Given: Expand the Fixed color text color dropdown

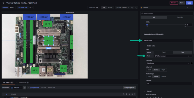Looking at the screenshot, I should 168,63.
